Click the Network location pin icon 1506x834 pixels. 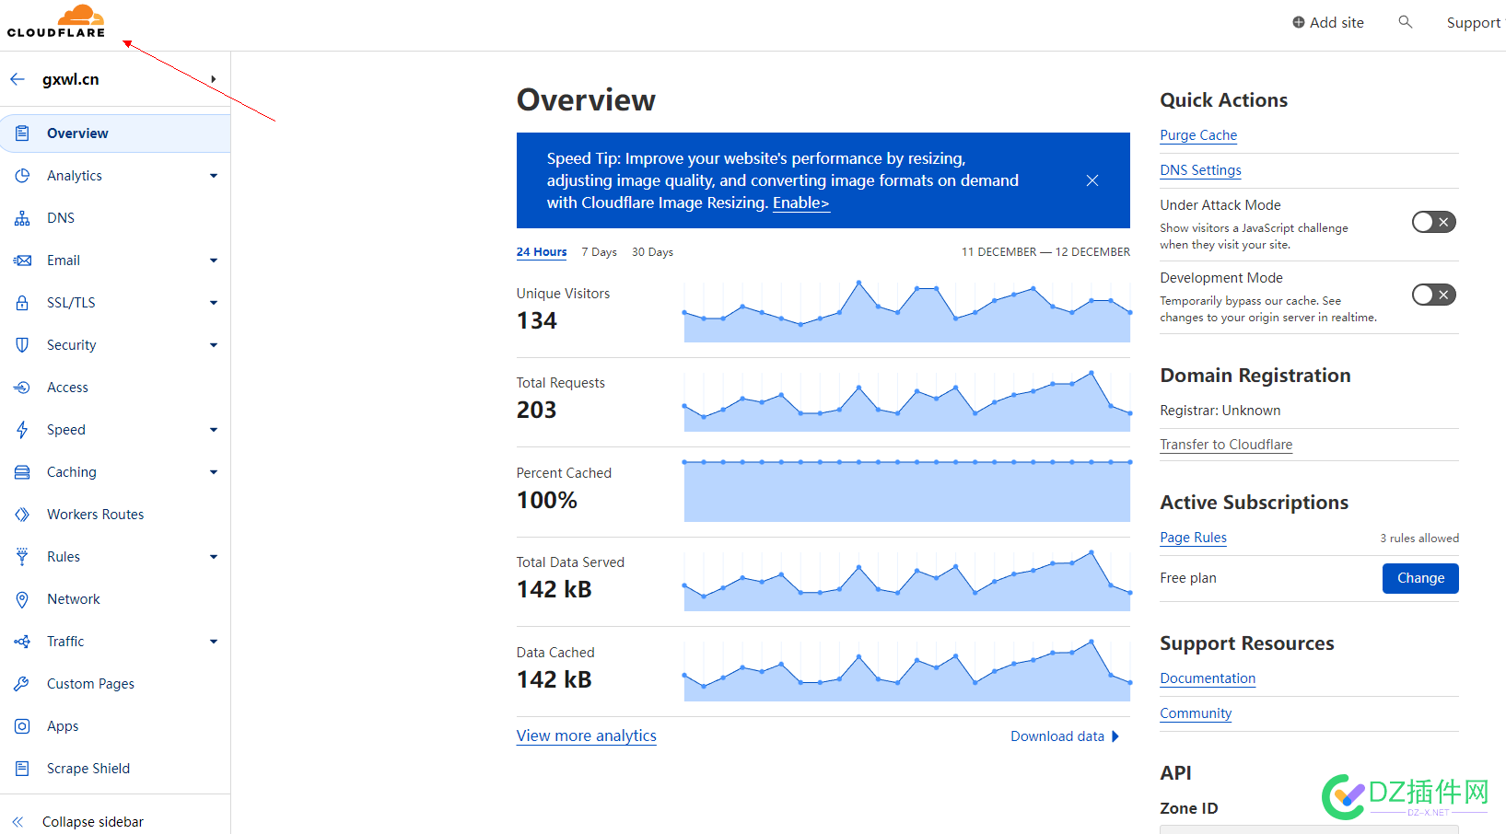(x=22, y=599)
